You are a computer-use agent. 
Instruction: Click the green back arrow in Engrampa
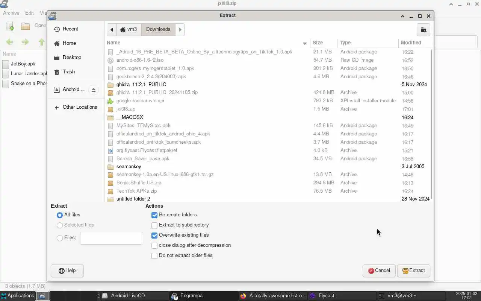click(10, 42)
